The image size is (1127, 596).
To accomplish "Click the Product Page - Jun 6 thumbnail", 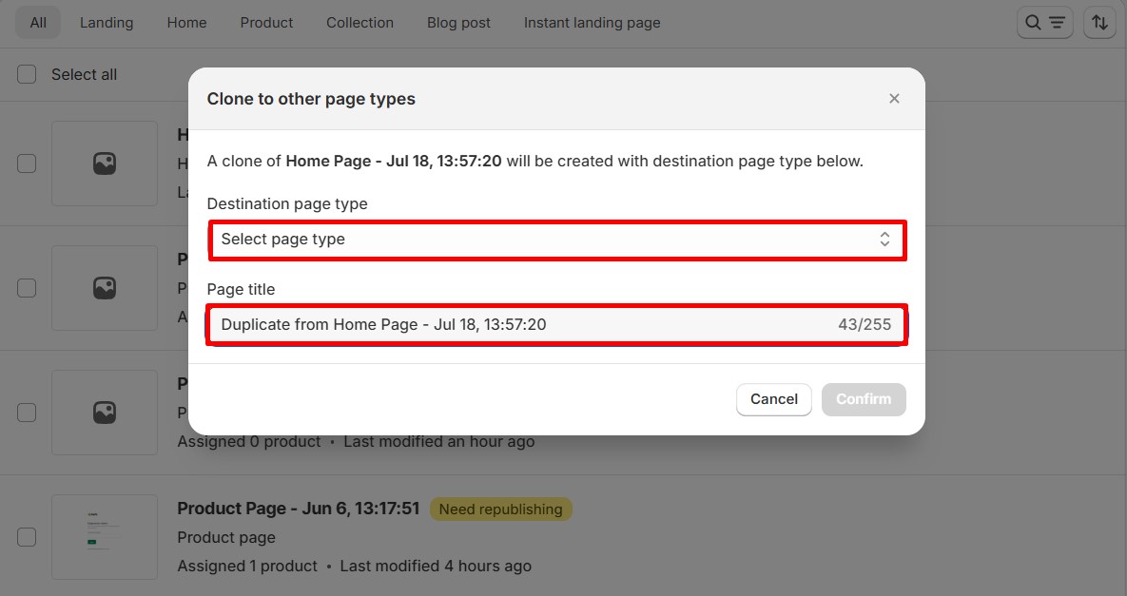I will (x=105, y=537).
